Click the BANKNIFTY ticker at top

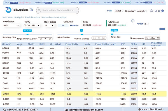coord(49,3)
